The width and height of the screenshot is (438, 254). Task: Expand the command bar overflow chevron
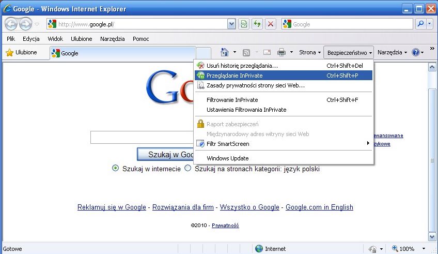(x=432, y=49)
